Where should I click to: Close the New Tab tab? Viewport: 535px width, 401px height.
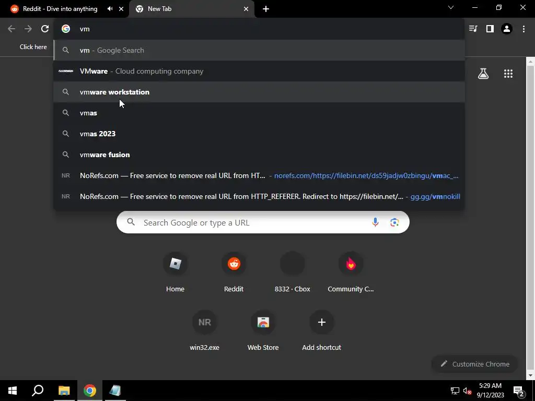(246, 9)
